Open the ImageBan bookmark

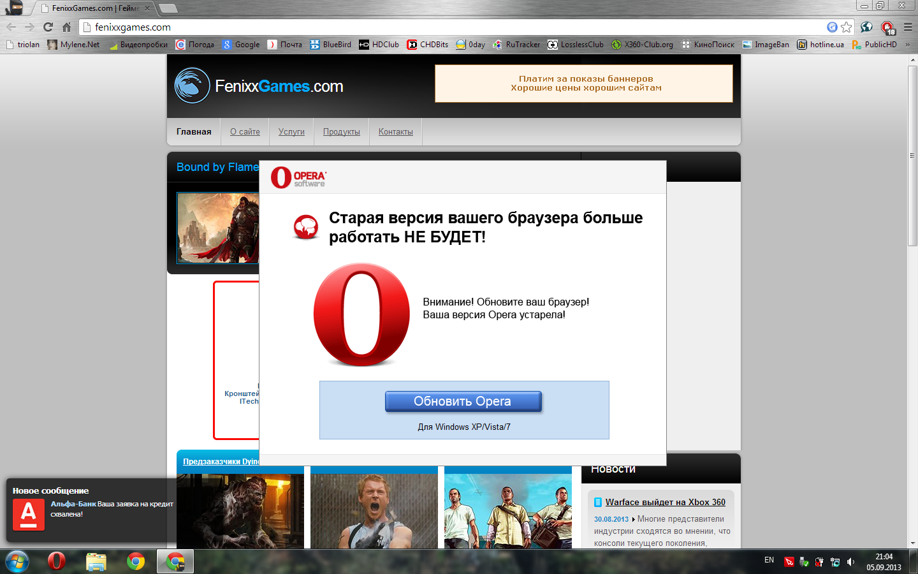[x=766, y=45]
